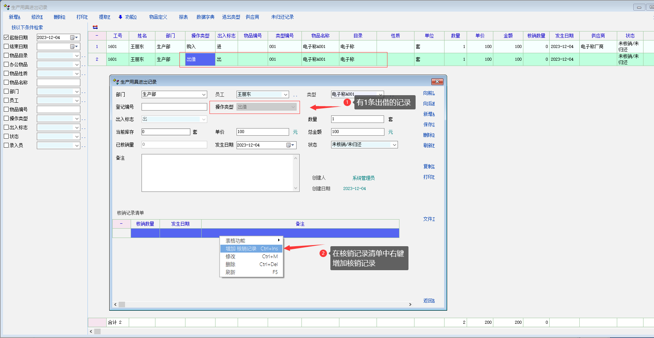Open 未归还记录 from the top toolbar
The image size is (654, 338).
(x=282, y=17)
